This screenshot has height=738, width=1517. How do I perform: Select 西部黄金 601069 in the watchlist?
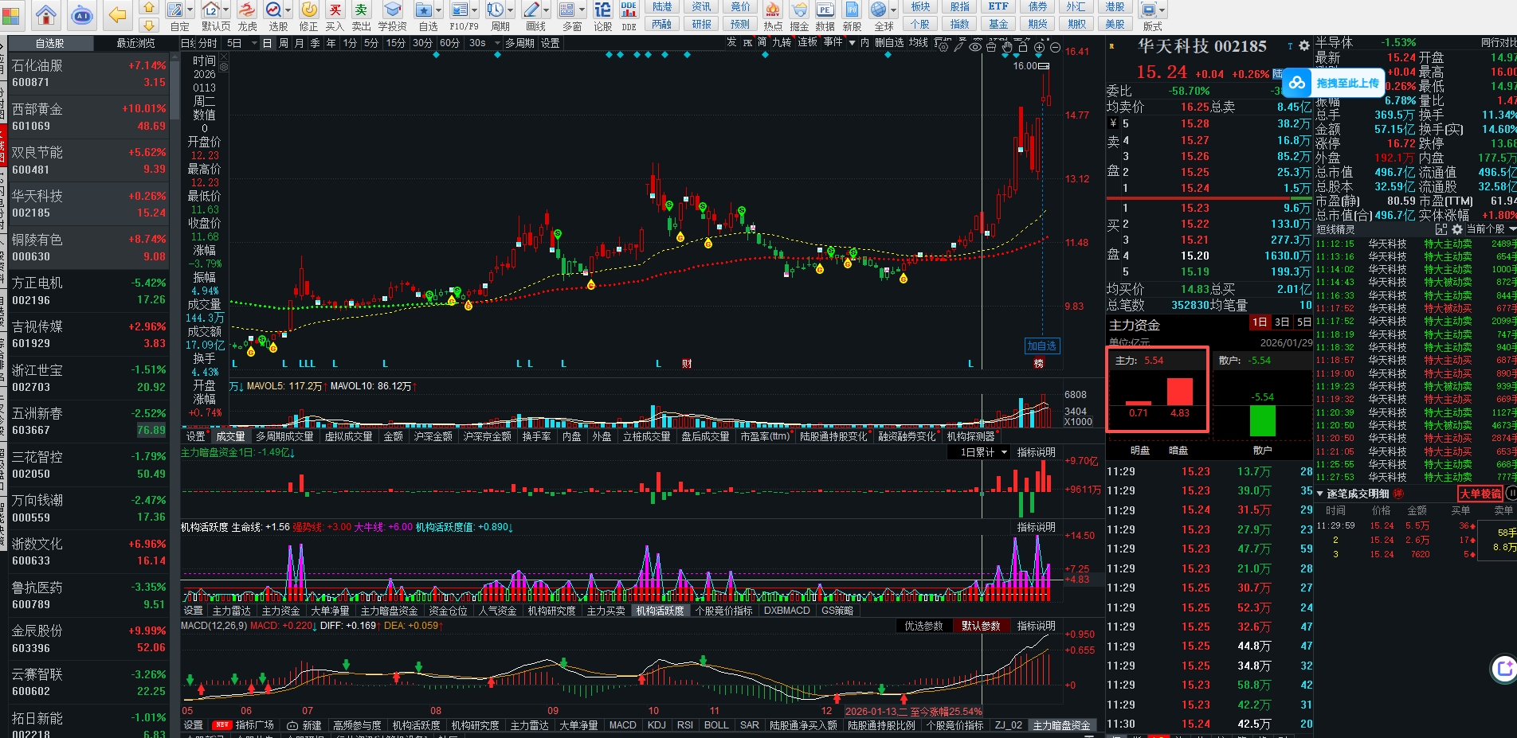click(x=88, y=117)
